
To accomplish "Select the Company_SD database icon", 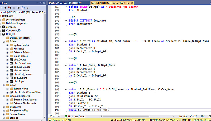I will click(4, 31).
